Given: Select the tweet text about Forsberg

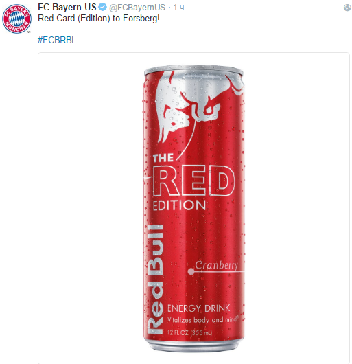Looking at the screenshot, I should (99, 19).
